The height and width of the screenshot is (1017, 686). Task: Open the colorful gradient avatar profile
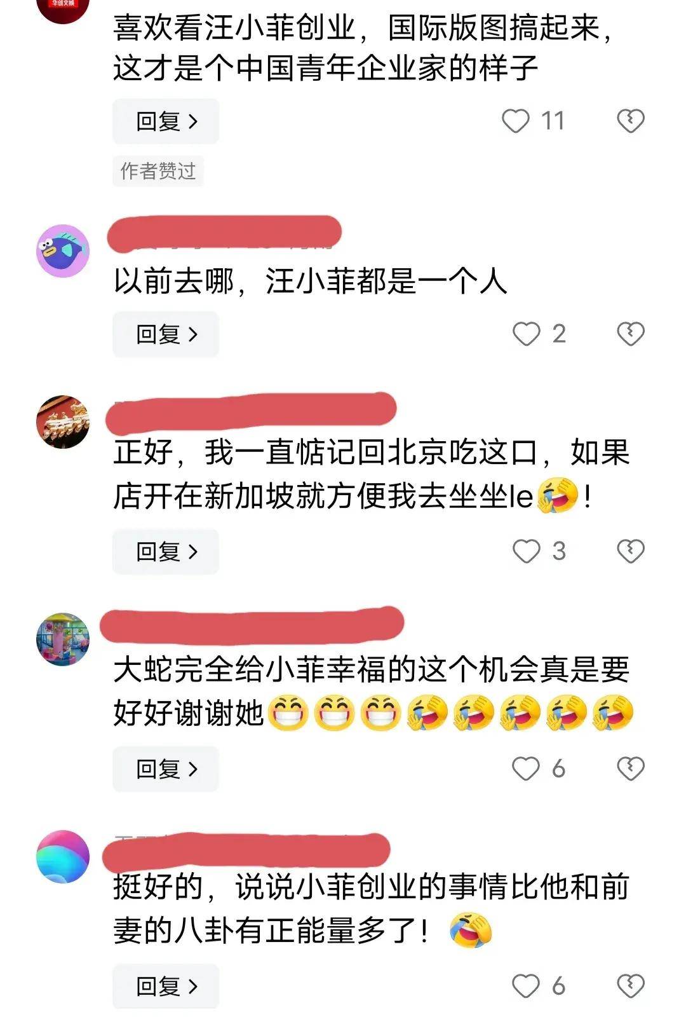point(63,857)
